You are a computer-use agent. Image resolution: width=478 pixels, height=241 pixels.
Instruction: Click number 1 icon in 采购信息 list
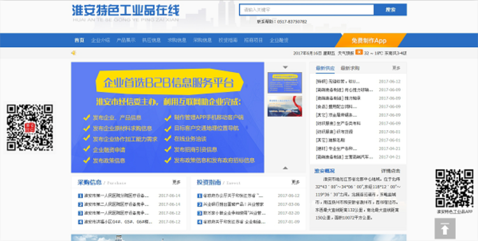(80, 196)
